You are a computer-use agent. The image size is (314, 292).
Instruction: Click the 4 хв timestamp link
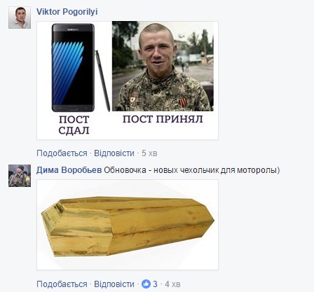(x=172, y=284)
